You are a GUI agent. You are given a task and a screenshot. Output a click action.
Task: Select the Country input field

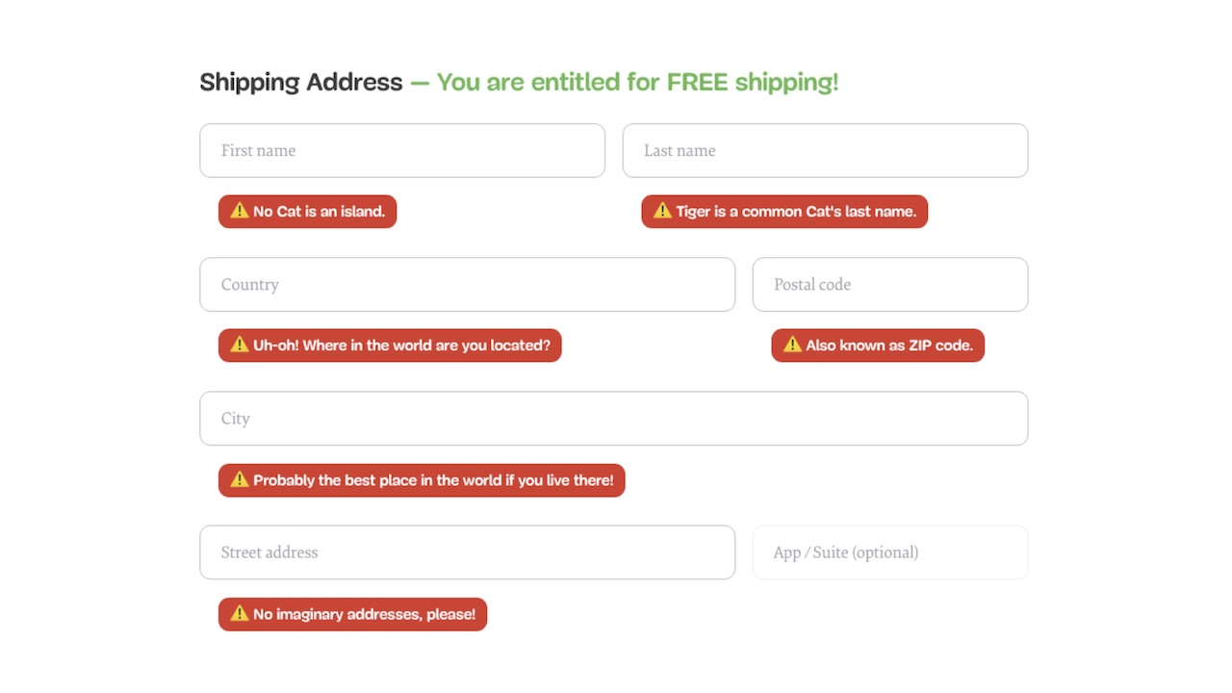pos(467,284)
